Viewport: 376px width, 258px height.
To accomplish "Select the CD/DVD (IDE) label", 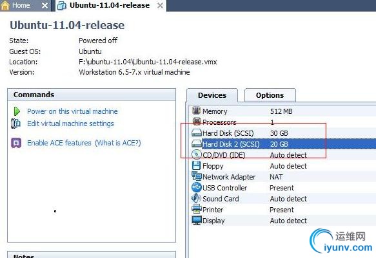I will pos(224,155).
